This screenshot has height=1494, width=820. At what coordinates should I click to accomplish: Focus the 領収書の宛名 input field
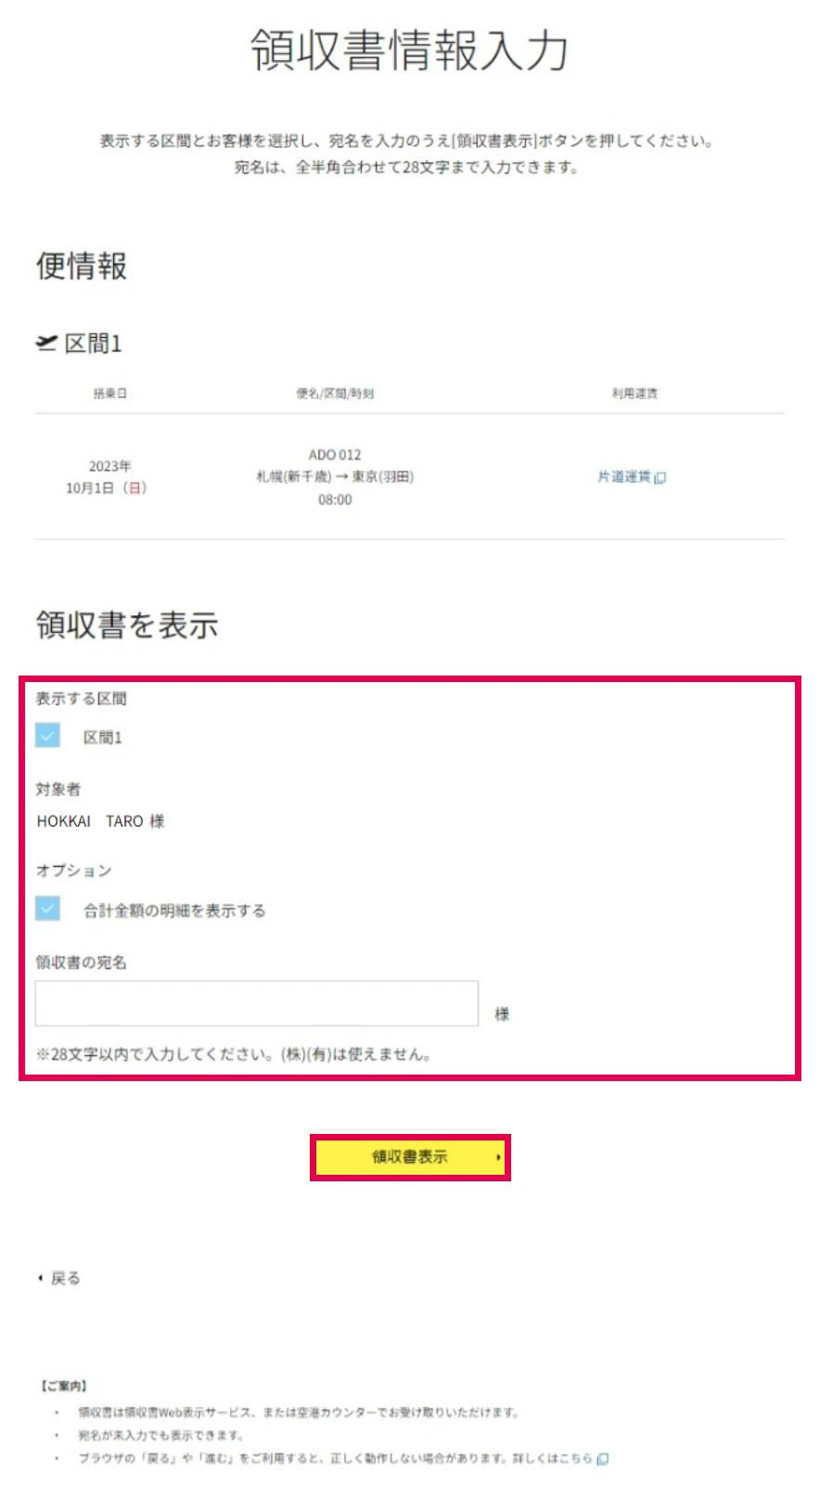click(x=257, y=1003)
